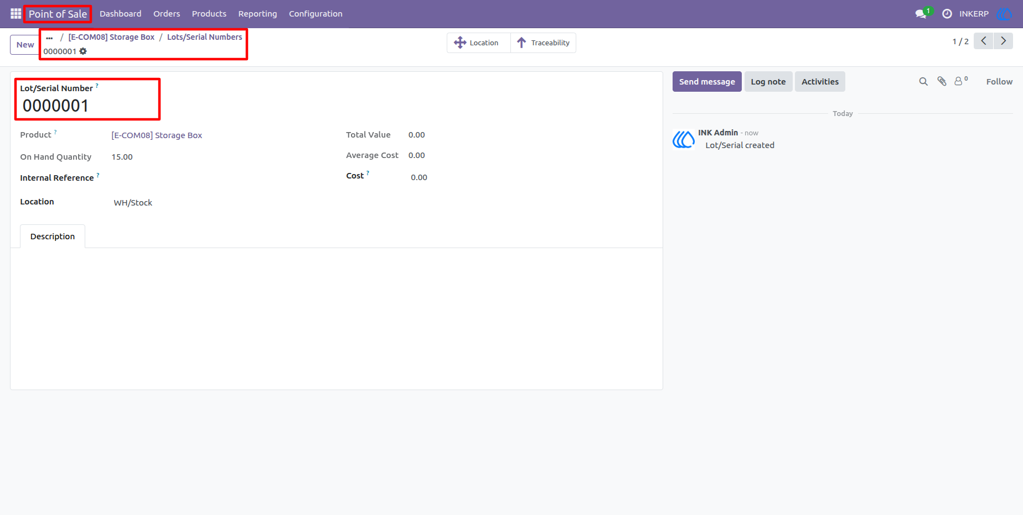
Task: Open the product link [E-COM08] Storage Box
Action: coord(157,135)
